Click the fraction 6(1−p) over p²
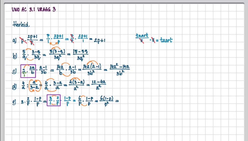Screen dimensions: 248x141 [x=107, y=100]
